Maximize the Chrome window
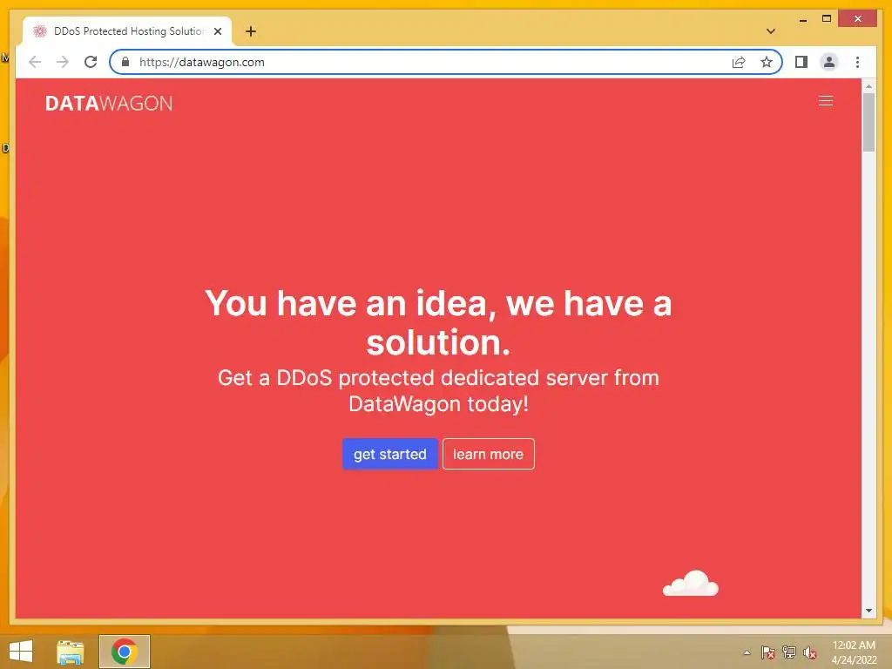 827,19
